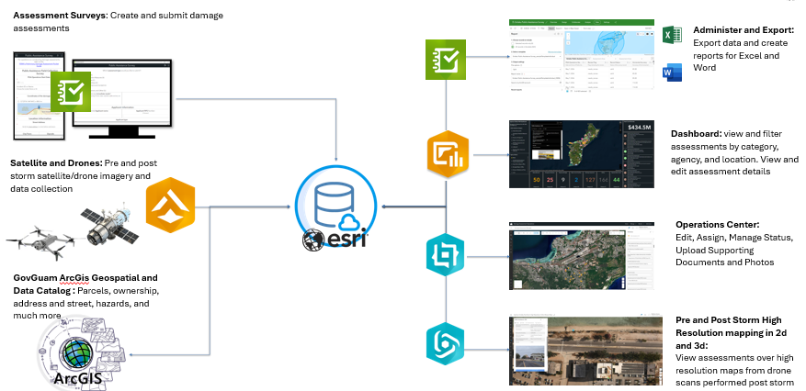
Task: Click the red-underlined "ArcGis" word
Action: pos(74,278)
